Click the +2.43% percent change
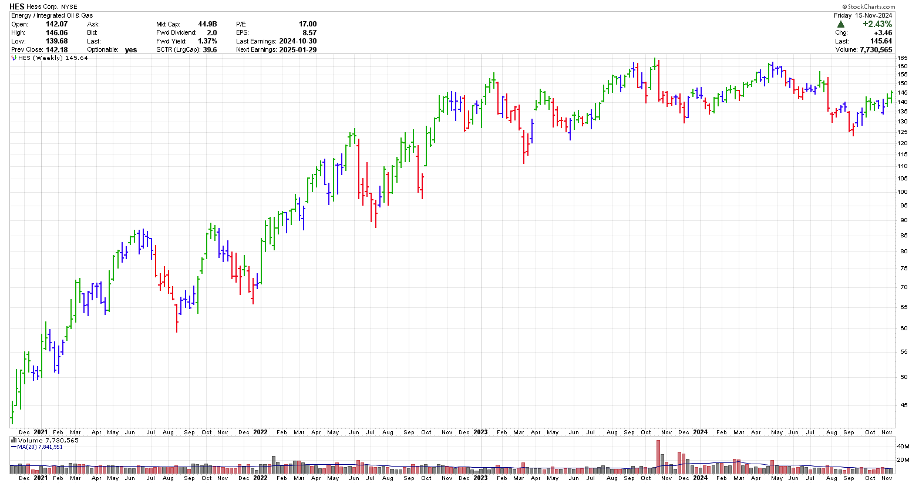The image size is (919, 483). (x=877, y=24)
